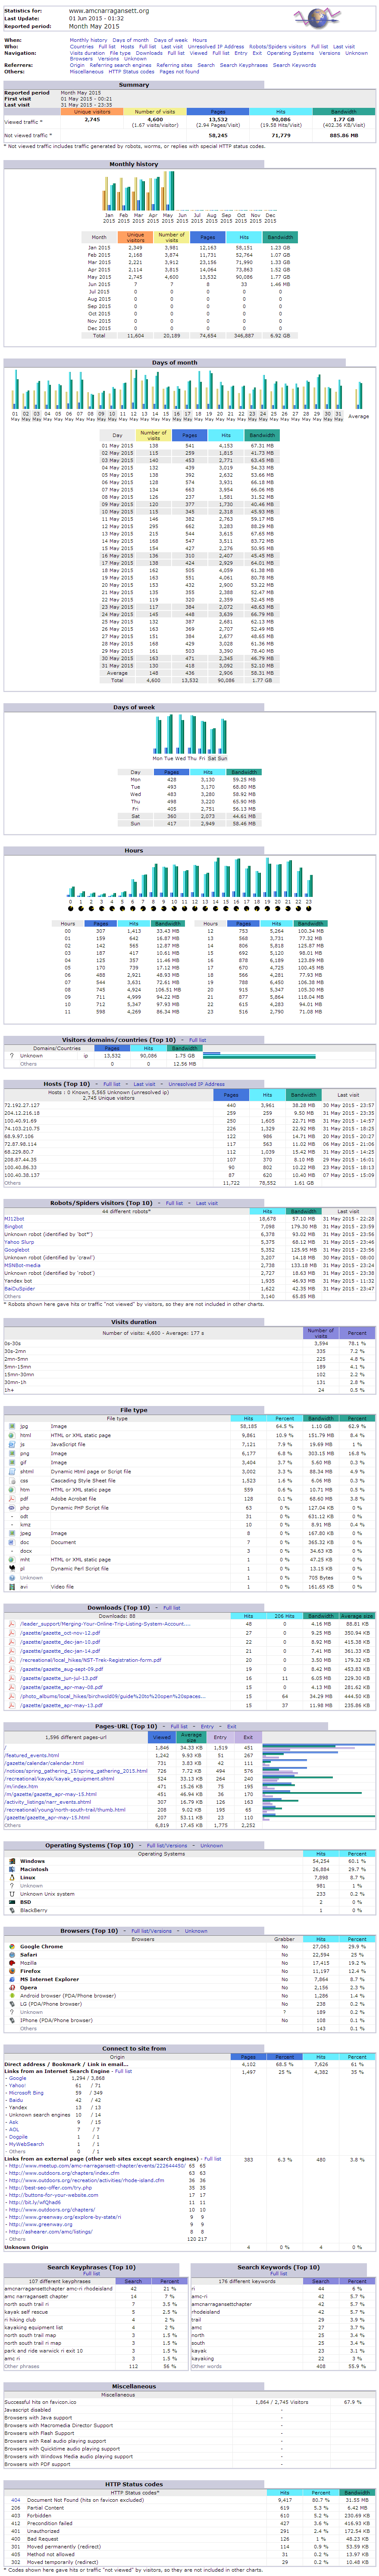
Task: Click the Linux operating system icon
Action: [x=11, y=1877]
